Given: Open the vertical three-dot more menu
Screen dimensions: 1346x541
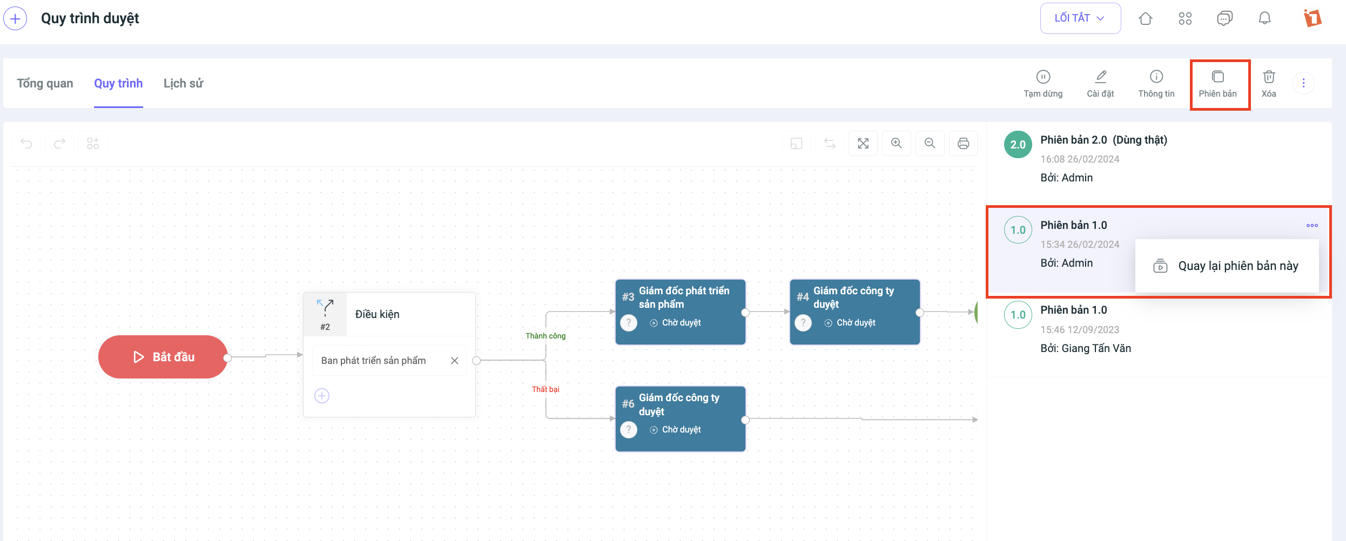Looking at the screenshot, I should pos(1303,83).
